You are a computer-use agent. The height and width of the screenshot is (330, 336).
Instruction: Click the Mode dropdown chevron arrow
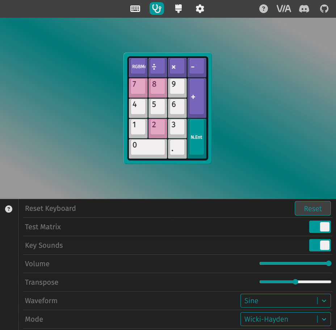pyautogui.click(x=324, y=319)
